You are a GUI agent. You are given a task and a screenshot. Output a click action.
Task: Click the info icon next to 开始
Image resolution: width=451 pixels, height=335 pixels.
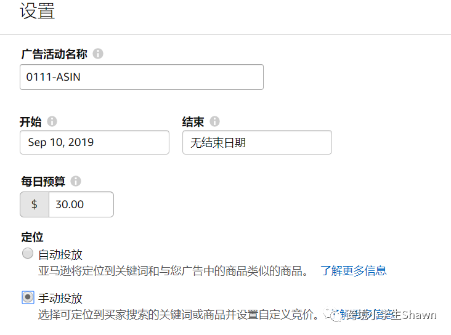point(52,121)
